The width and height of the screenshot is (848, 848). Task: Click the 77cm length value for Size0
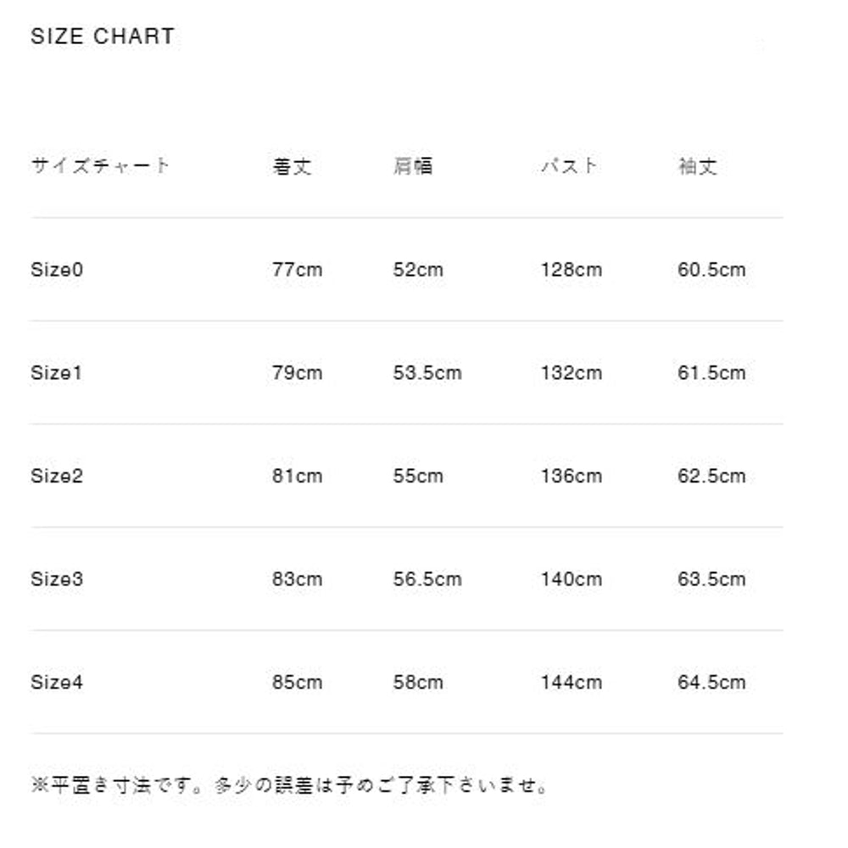298,270
